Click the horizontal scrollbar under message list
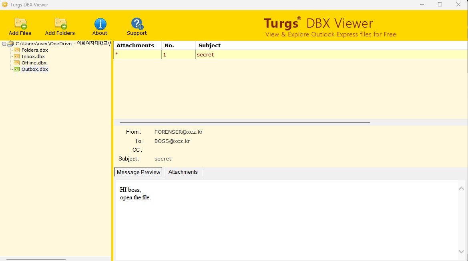 [245, 122]
